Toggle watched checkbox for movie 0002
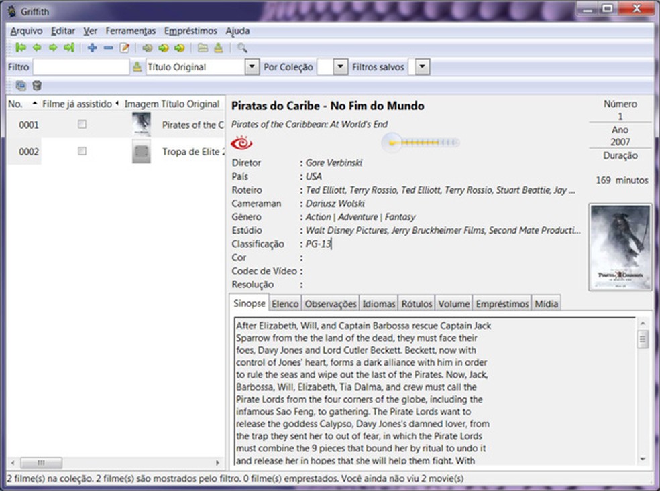This screenshot has width=660, height=491. [x=82, y=151]
